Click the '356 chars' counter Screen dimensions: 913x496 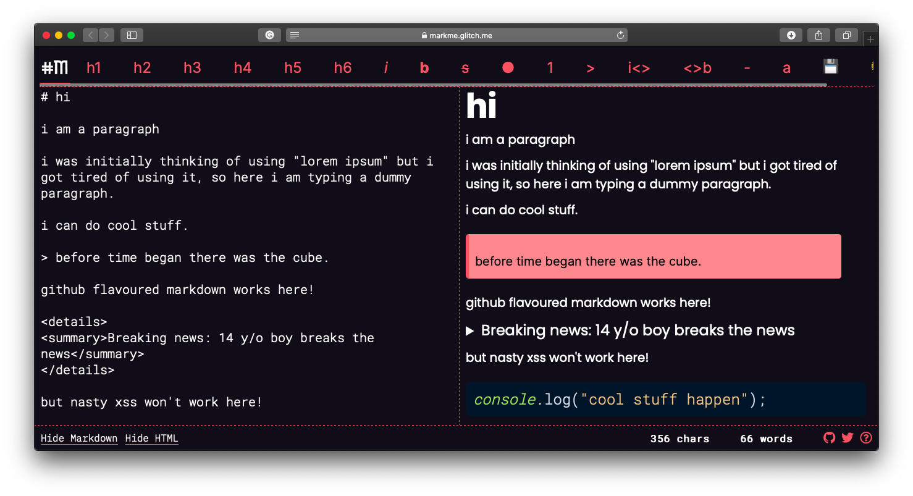tap(679, 439)
